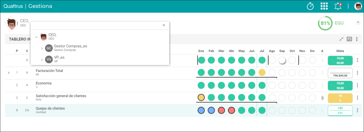Expand VP_es tree node

tap(42, 60)
